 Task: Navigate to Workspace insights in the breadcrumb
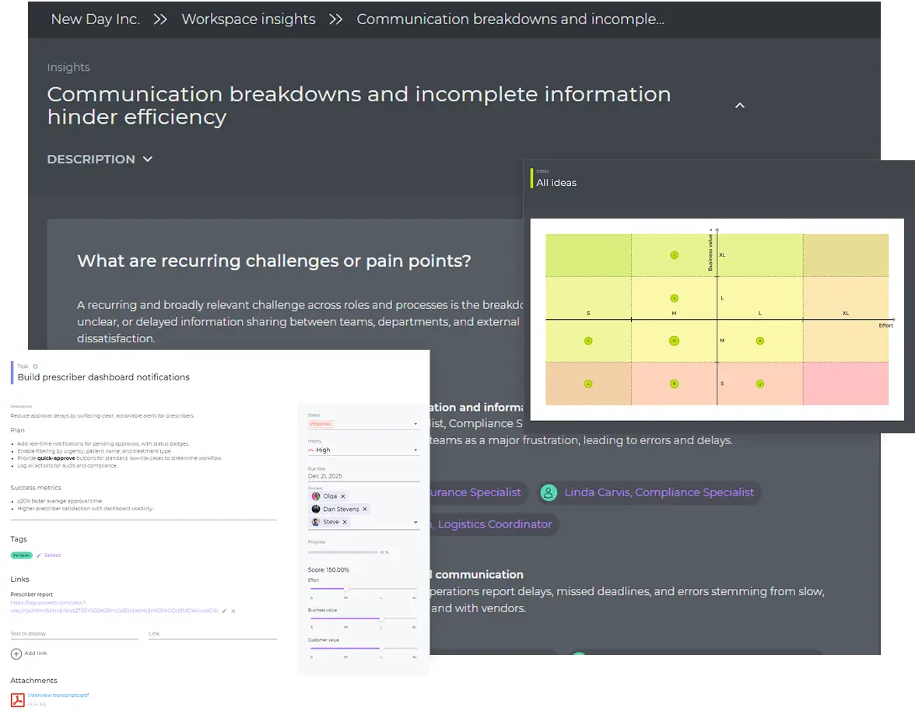point(248,19)
